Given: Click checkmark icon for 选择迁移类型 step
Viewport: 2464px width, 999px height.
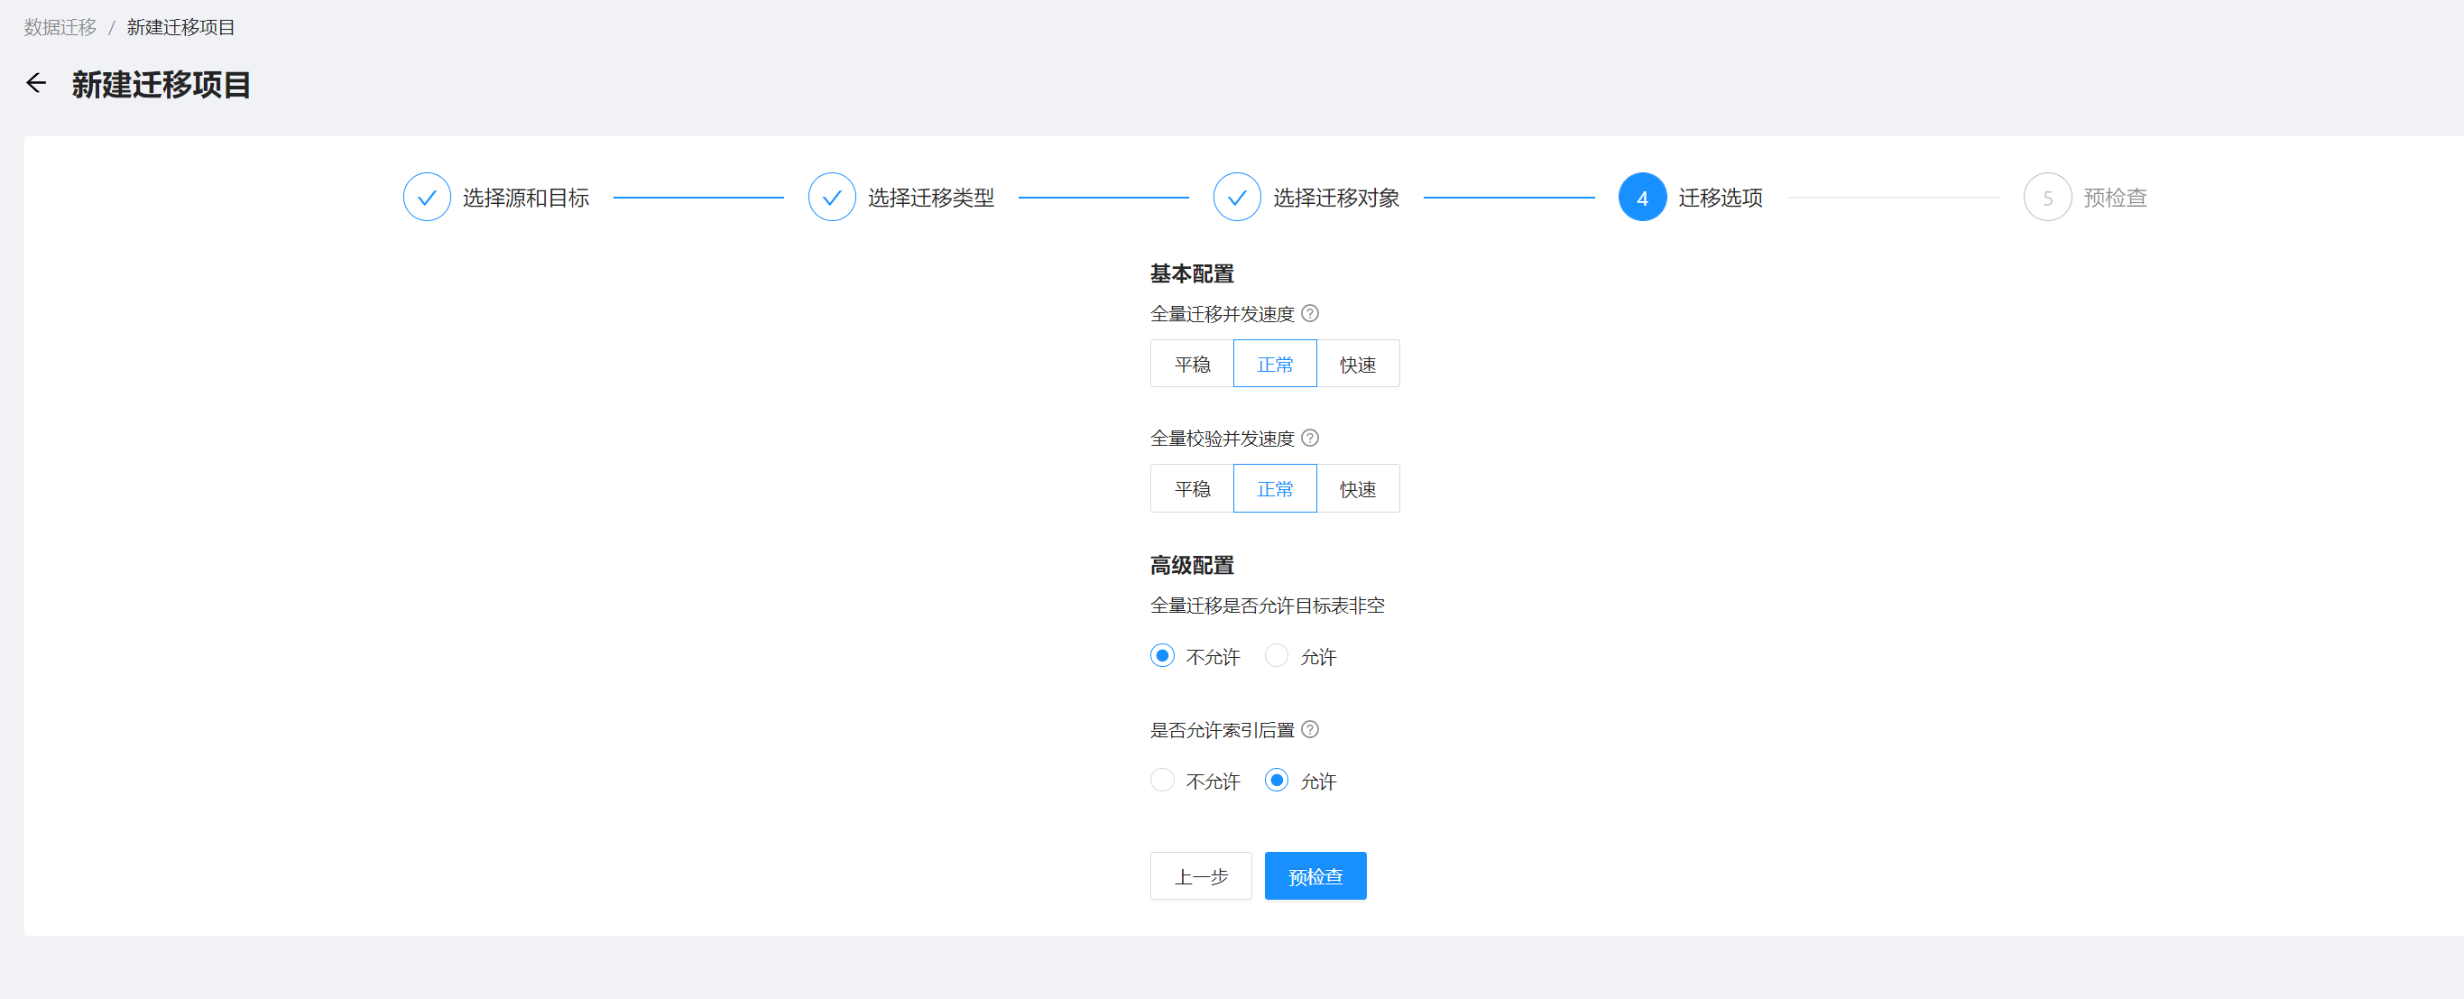Looking at the screenshot, I should [831, 197].
